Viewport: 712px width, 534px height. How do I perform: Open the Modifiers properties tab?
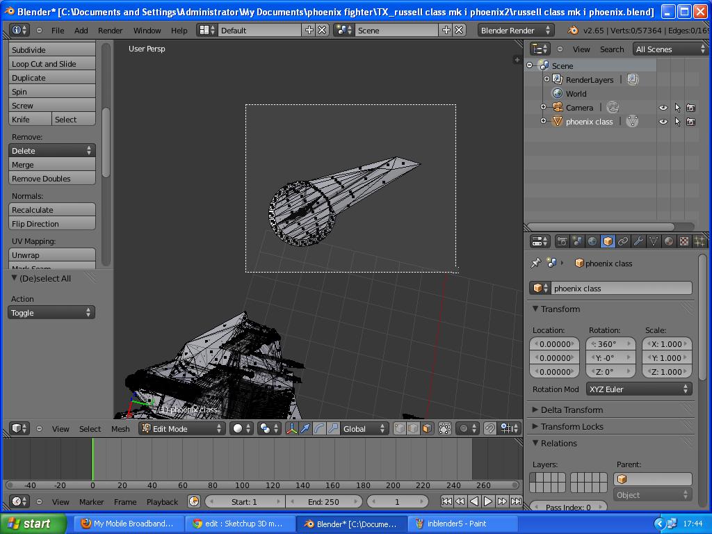pyautogui.click(x=639, y=241)
